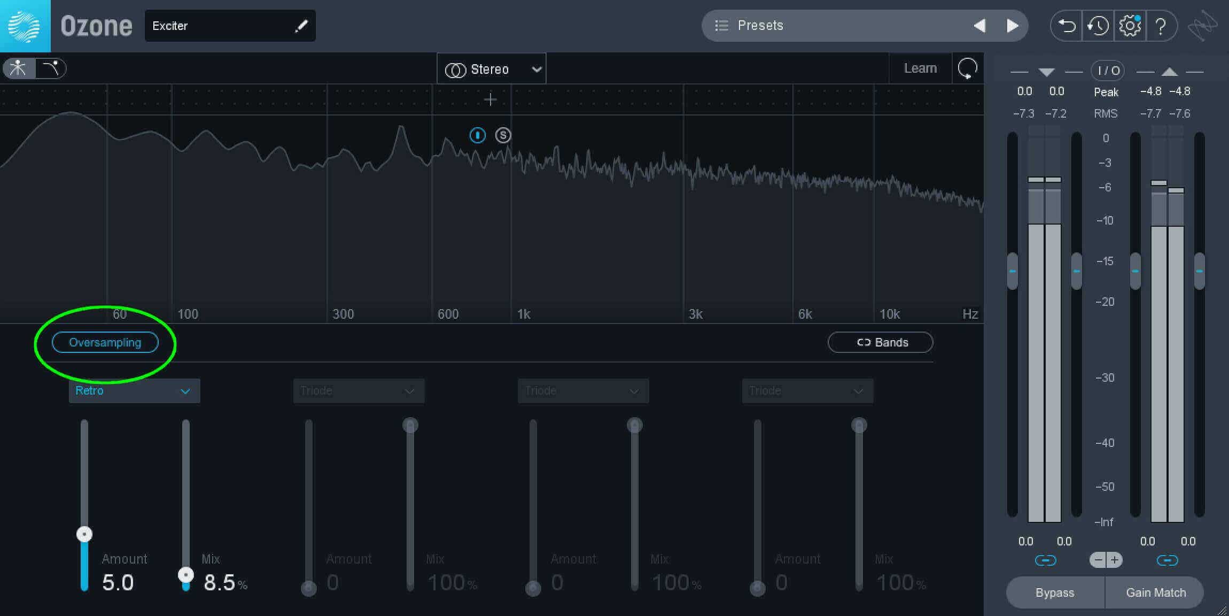Click band 1 Amount slider handle
Screen dimensions: 1229x616
click(x=84, y=534)
